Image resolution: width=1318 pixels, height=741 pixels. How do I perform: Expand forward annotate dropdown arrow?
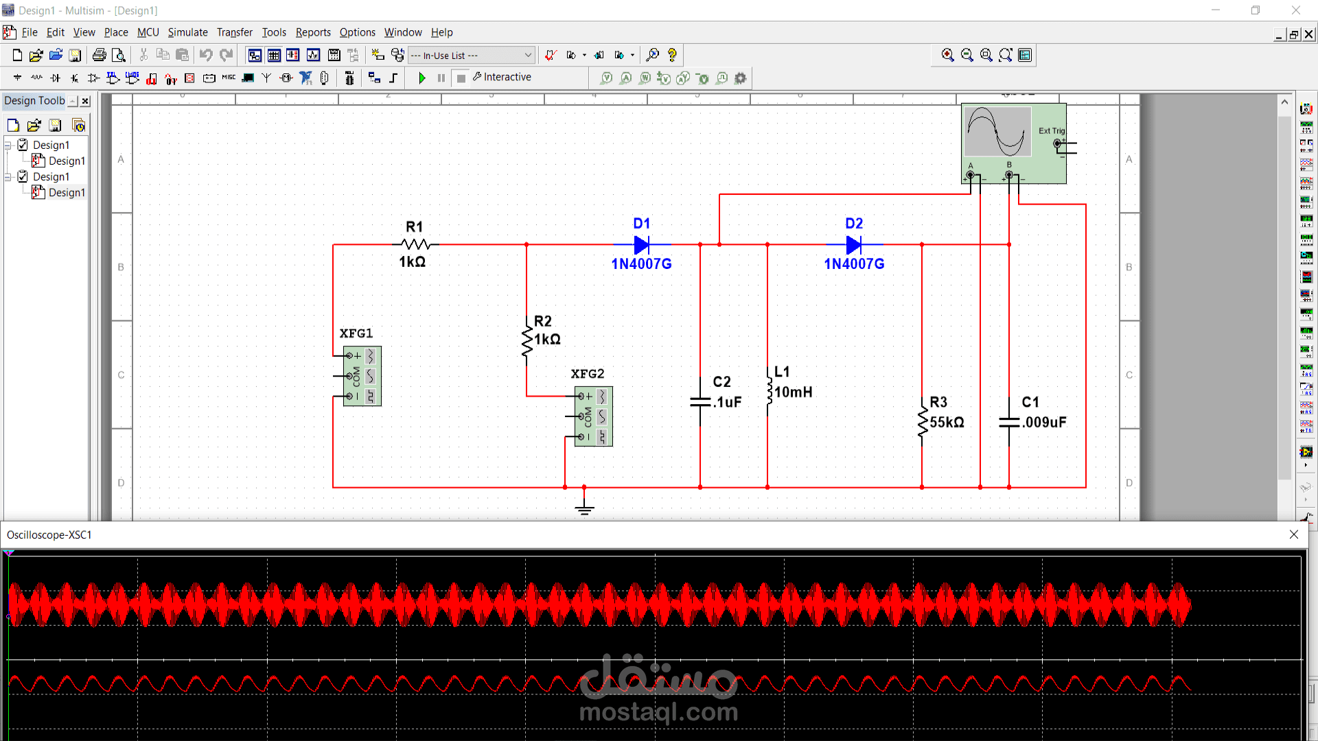pyautogui.click(x=632, y=55)
